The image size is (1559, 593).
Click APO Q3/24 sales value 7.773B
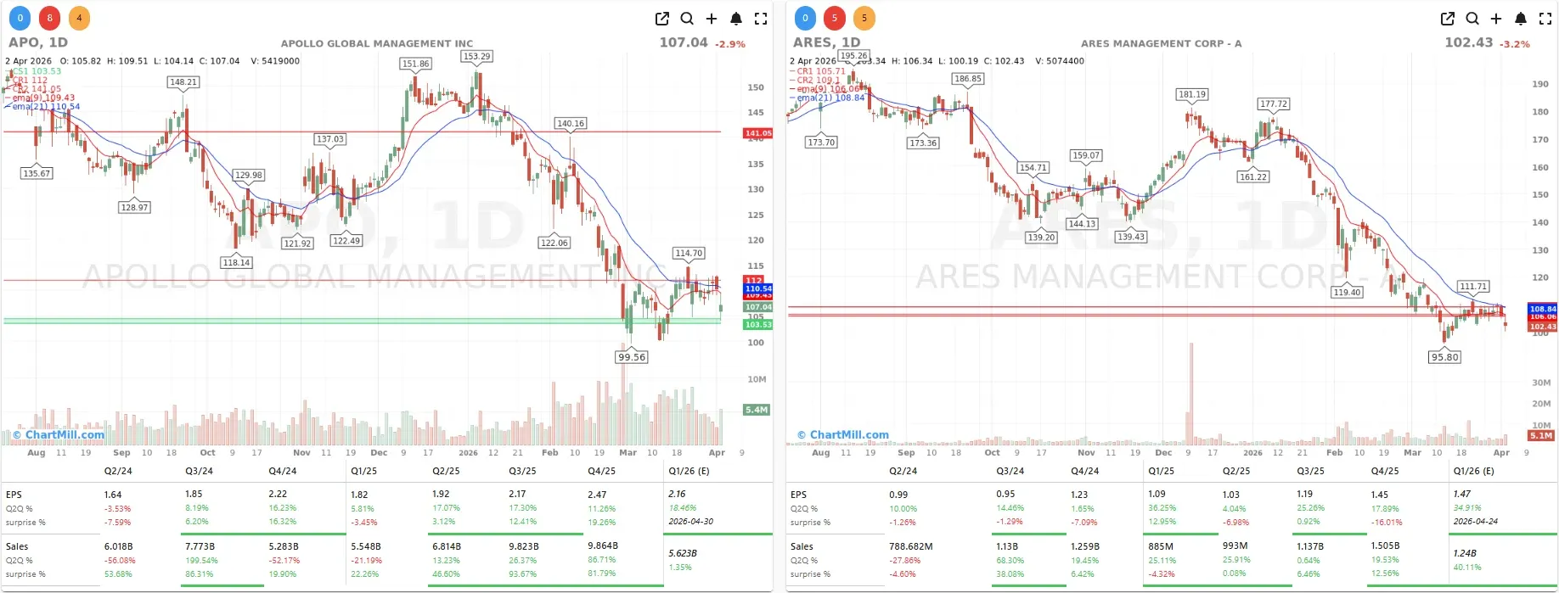[x=200, y=547]
